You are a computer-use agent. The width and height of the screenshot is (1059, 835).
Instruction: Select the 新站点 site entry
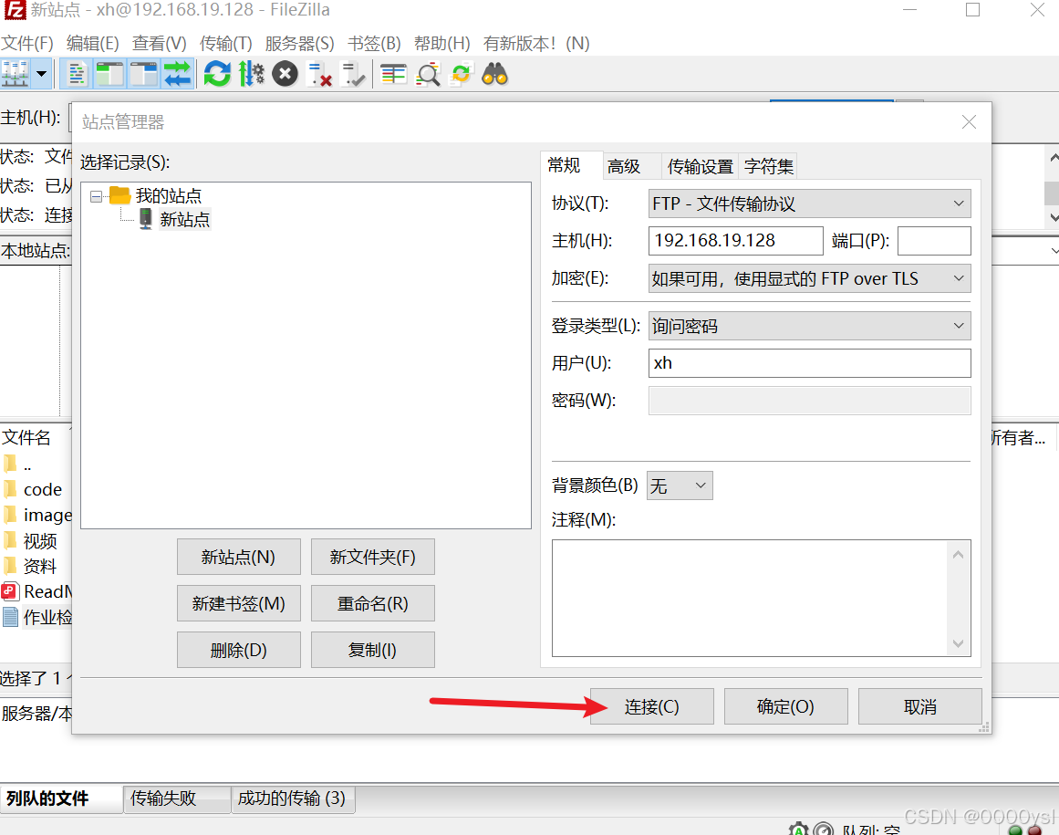184,219
